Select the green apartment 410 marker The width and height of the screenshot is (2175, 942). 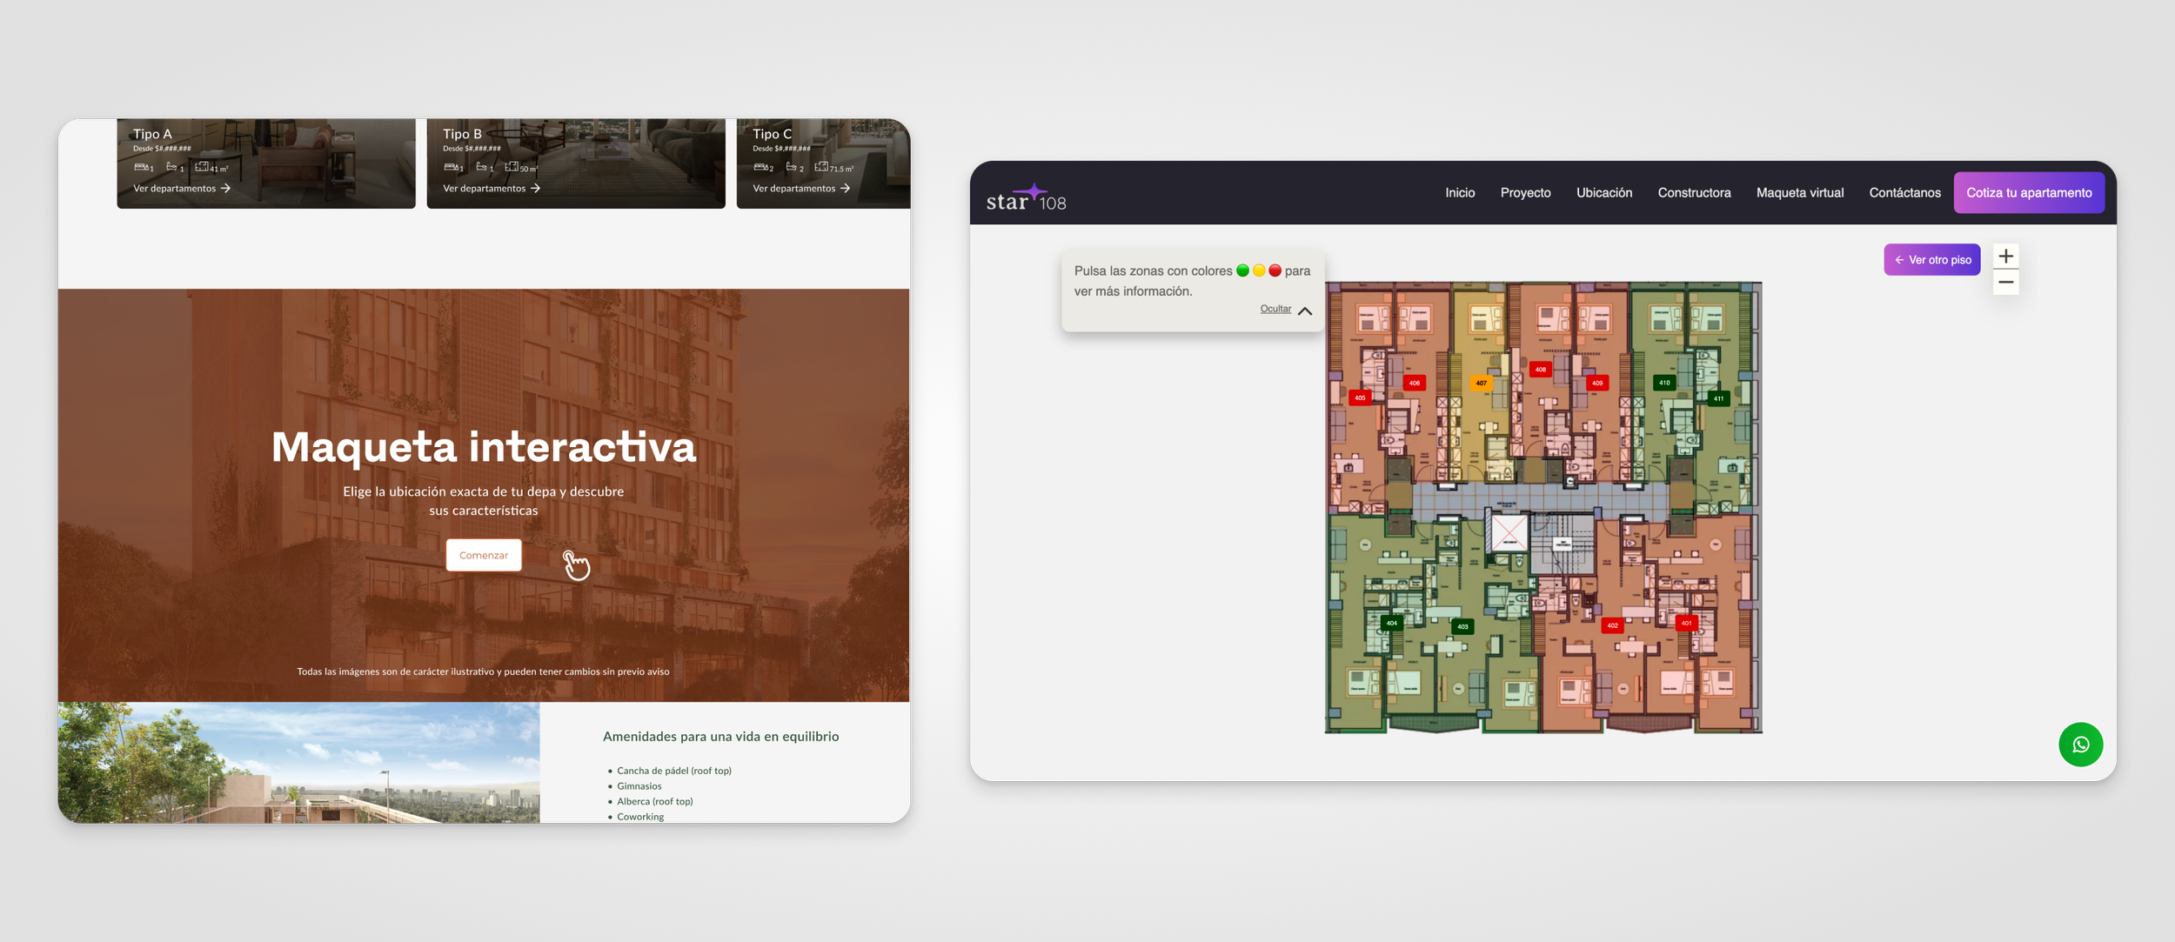1663,383
